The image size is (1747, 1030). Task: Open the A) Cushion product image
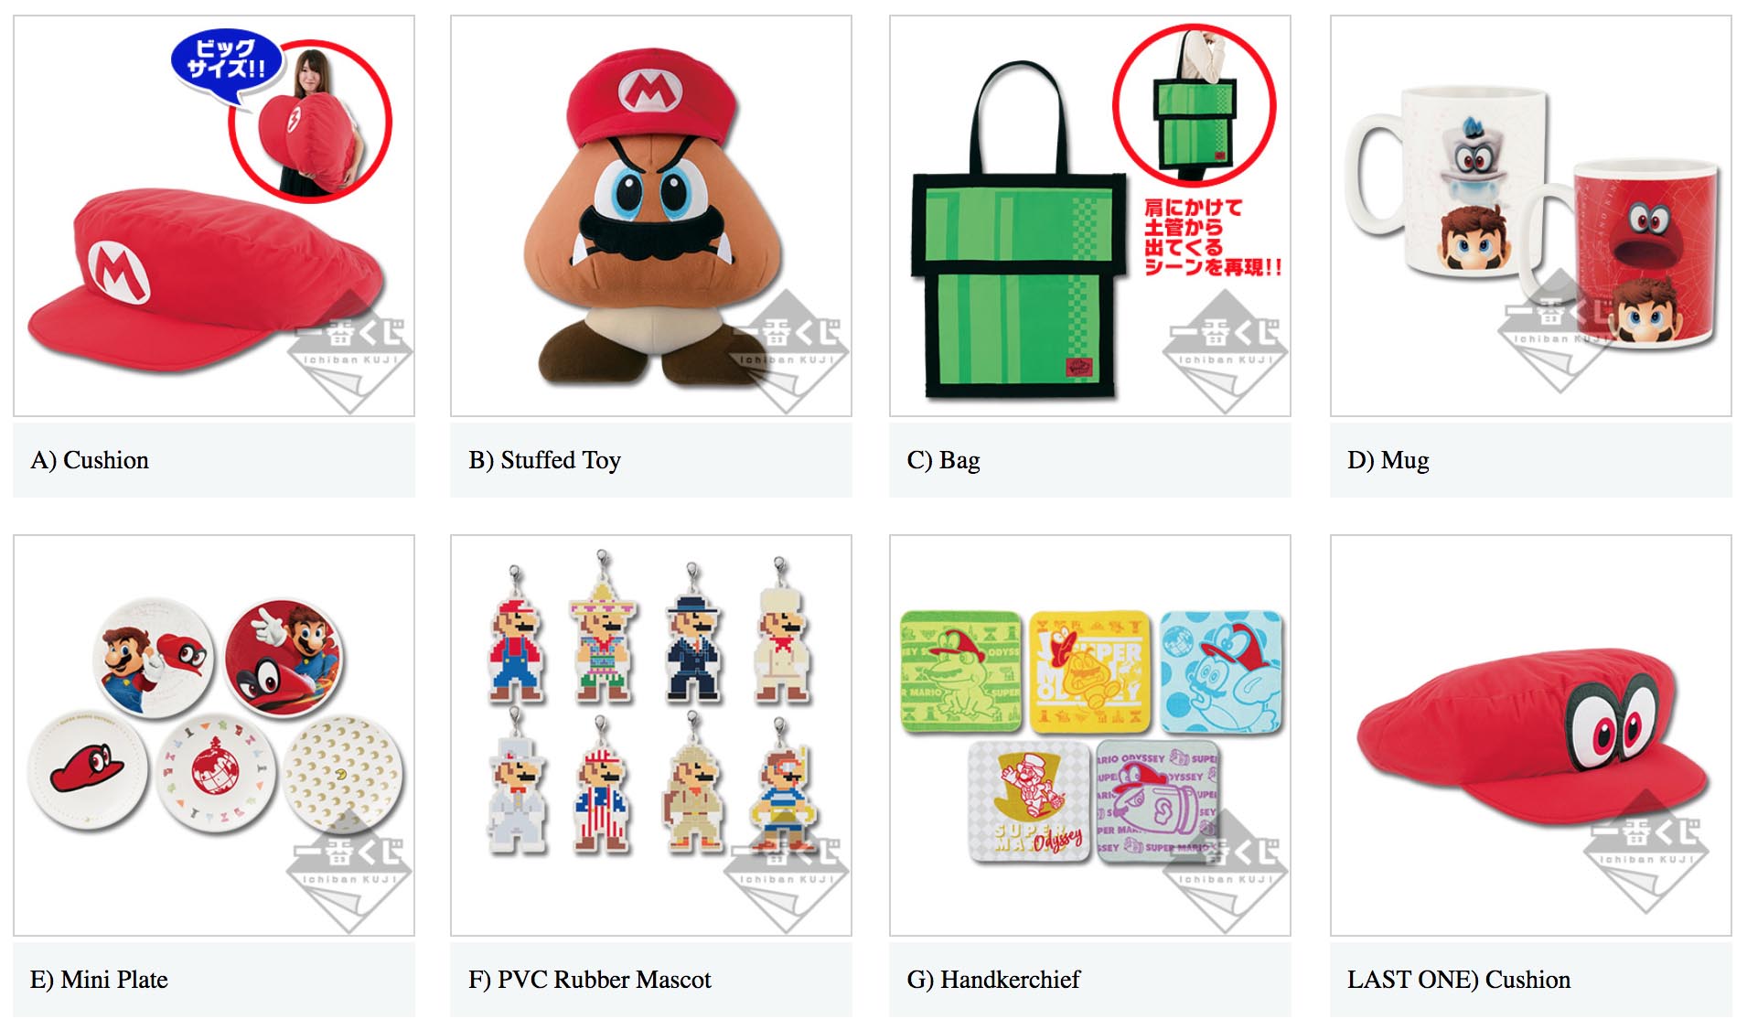coord(214,216)
